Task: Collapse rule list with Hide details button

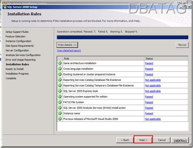Action: point(67,45)
